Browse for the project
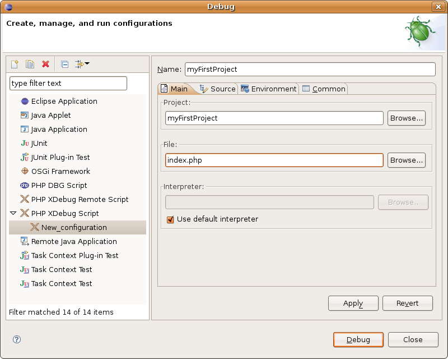Image resolution: width=448 pixels, height=359 pixels. point(406,118)
